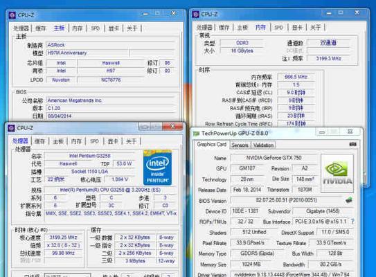Image resolution: width=376 pixels, height=277 pixels.
Task: Open the SPD tab in the memory CPU-Z window
Action: 278,27
